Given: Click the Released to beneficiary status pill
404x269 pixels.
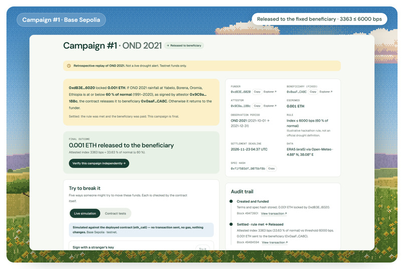Looking at the screenshot, I should (x=184, y=46).
